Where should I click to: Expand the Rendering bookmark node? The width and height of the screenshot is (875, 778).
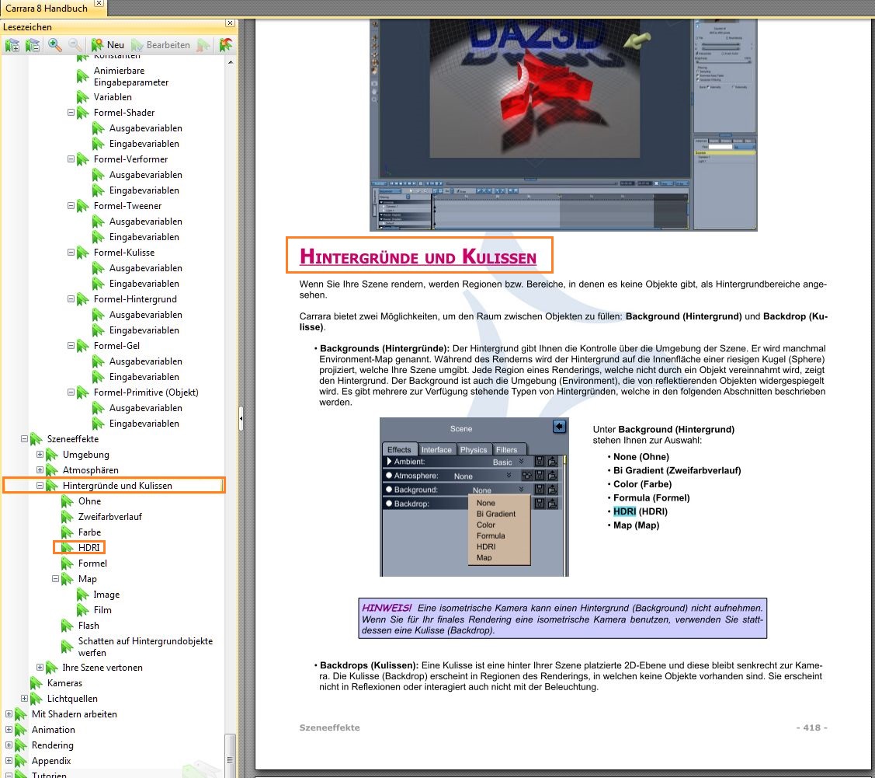coord(9,745)
